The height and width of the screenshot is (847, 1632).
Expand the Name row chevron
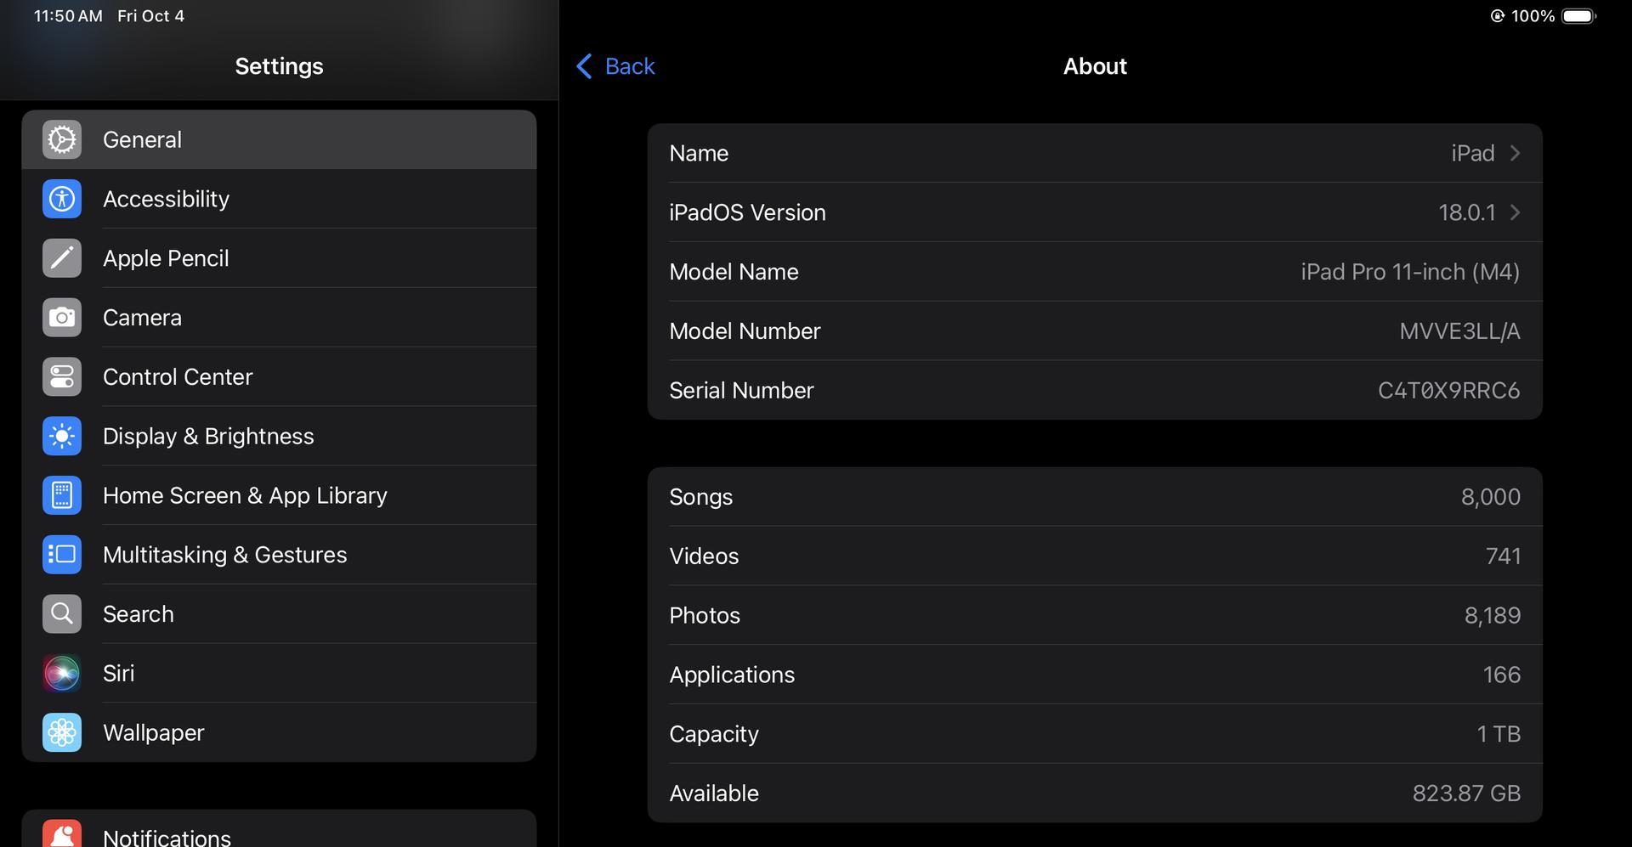1515,153
